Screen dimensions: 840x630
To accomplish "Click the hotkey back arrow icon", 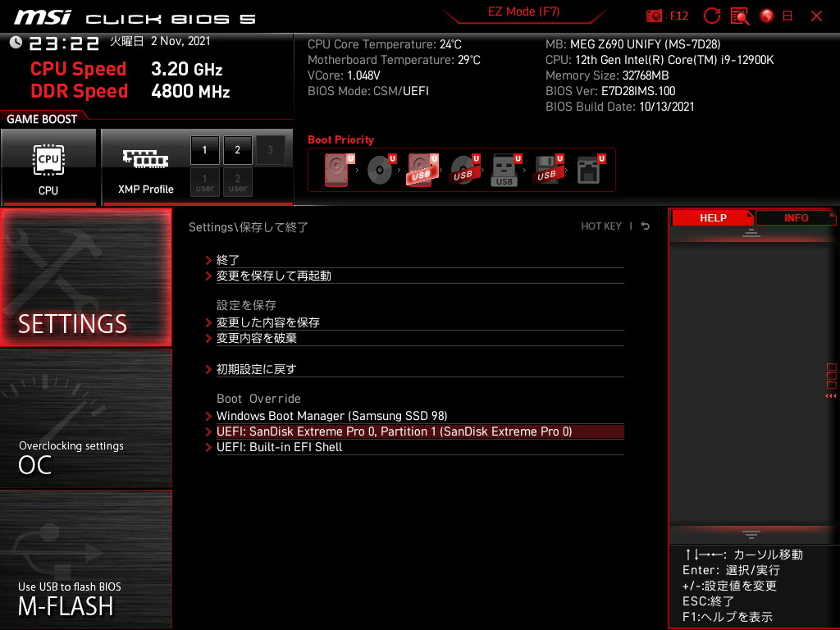I will pos(646,226).
